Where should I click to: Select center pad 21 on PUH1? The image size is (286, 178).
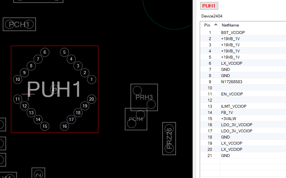(54, 89)
